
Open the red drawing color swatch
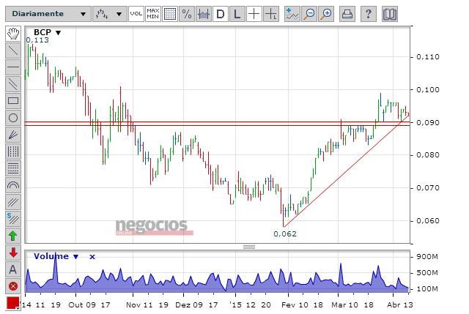click(13, 303)
